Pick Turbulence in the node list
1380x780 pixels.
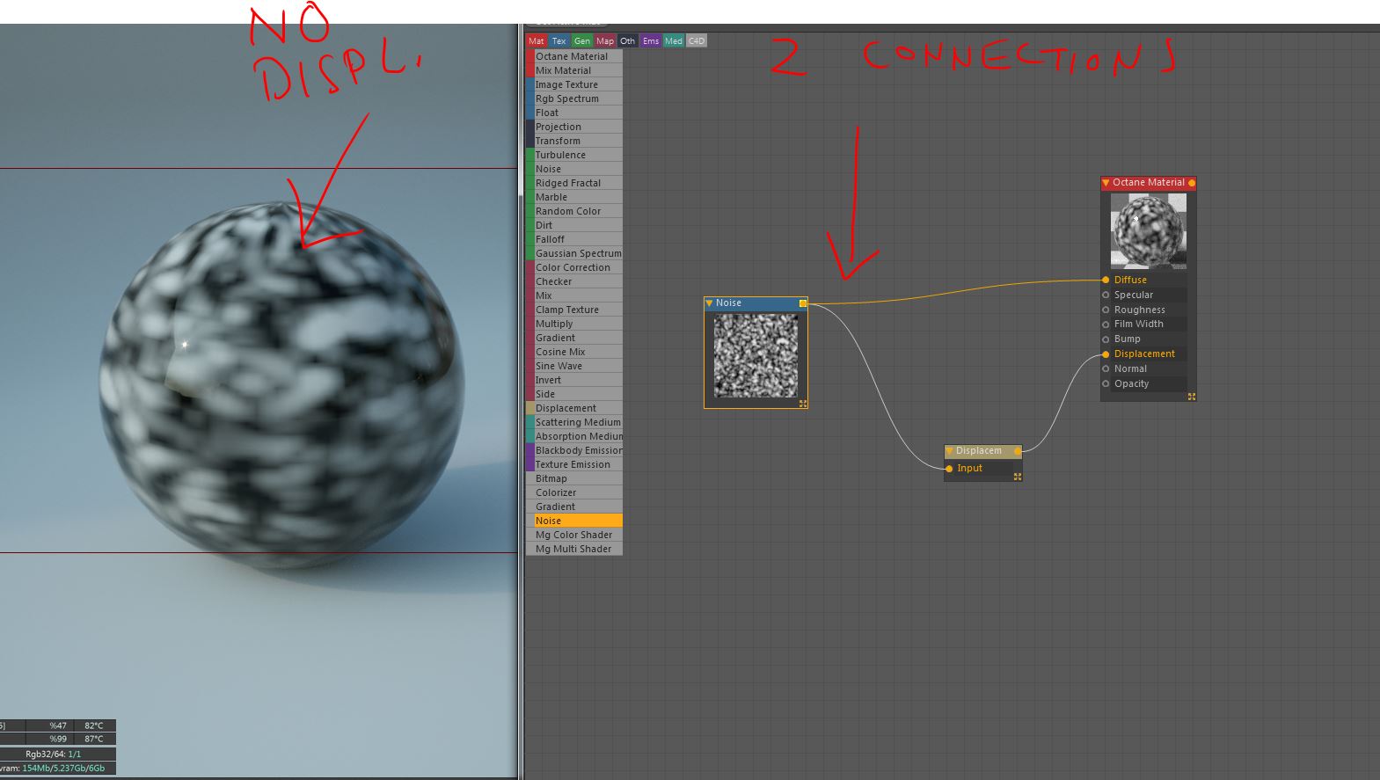click(574, 155)
